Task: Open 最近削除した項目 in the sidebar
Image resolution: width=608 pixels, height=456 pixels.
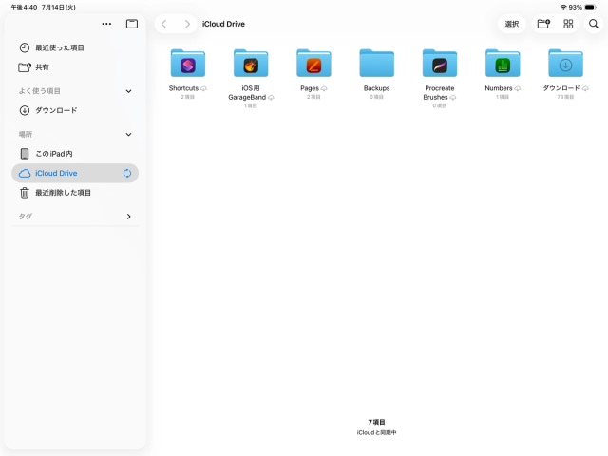Action: (75, 193)
